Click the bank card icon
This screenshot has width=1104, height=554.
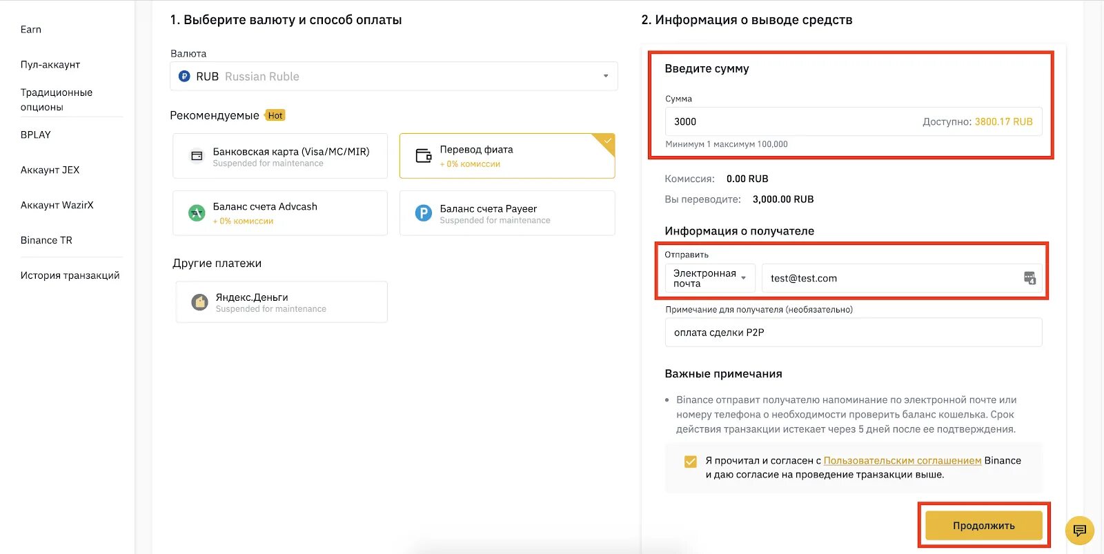tap(197, 156)
